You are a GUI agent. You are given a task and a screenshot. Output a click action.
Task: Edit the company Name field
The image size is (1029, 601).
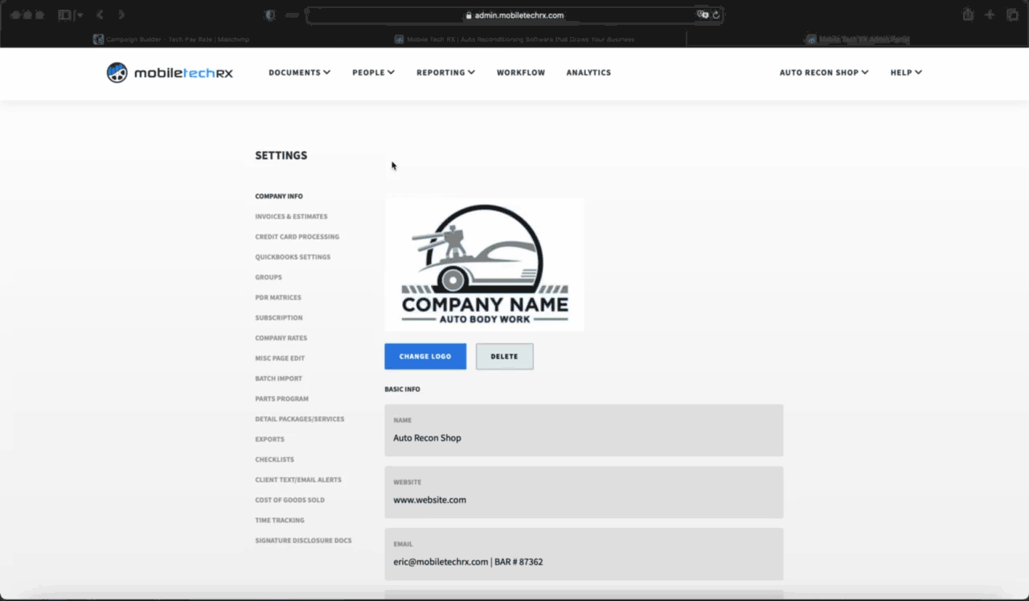[584, 431]
